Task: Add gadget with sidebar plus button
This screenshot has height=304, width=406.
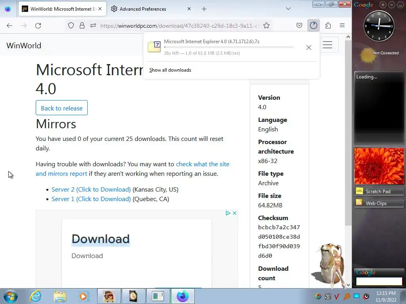Action: point(383,5)
